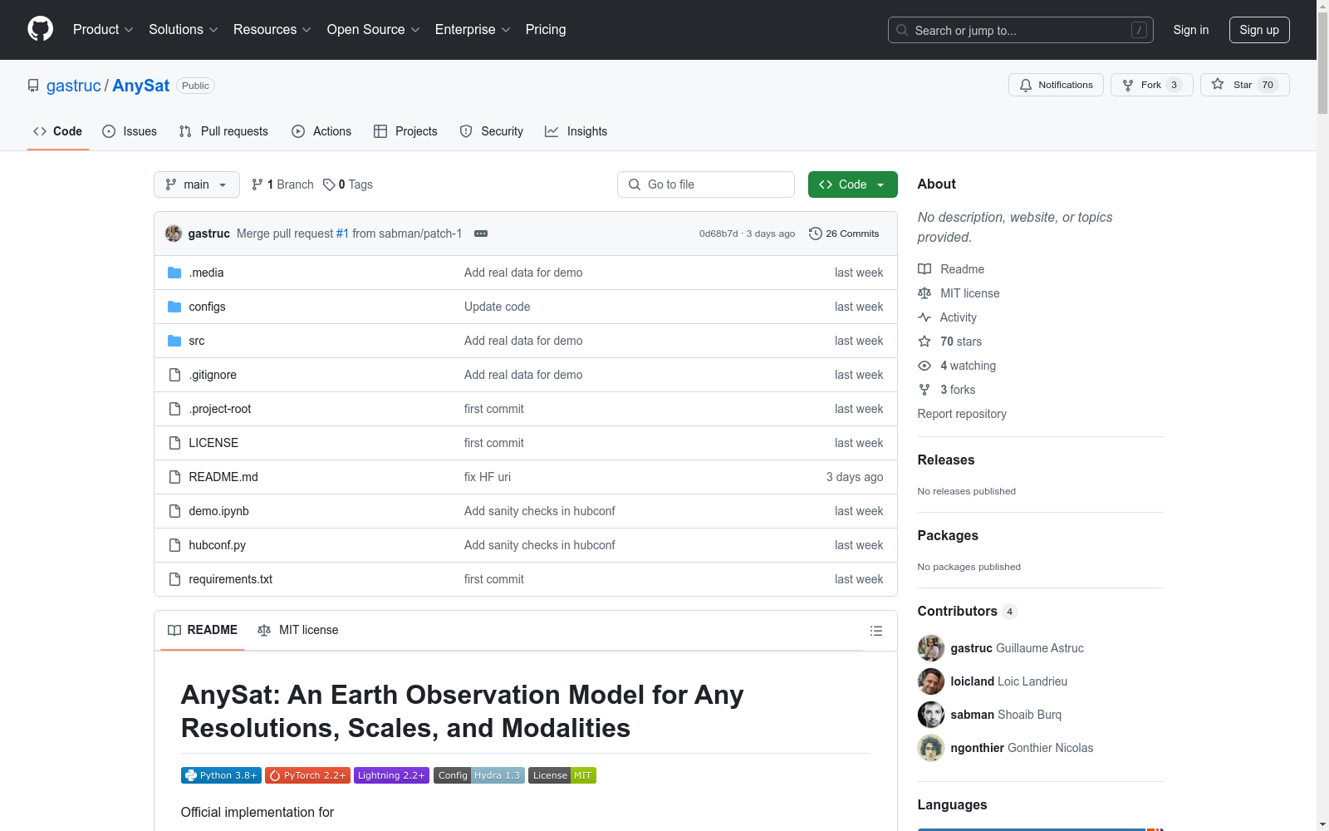Open the Security tab
1329x831 pixels.
click(x=492, y=131)
